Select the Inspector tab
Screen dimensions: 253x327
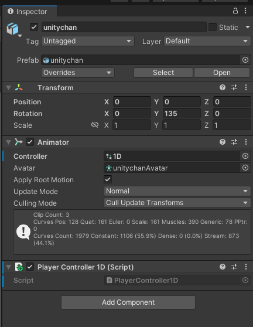29,11
